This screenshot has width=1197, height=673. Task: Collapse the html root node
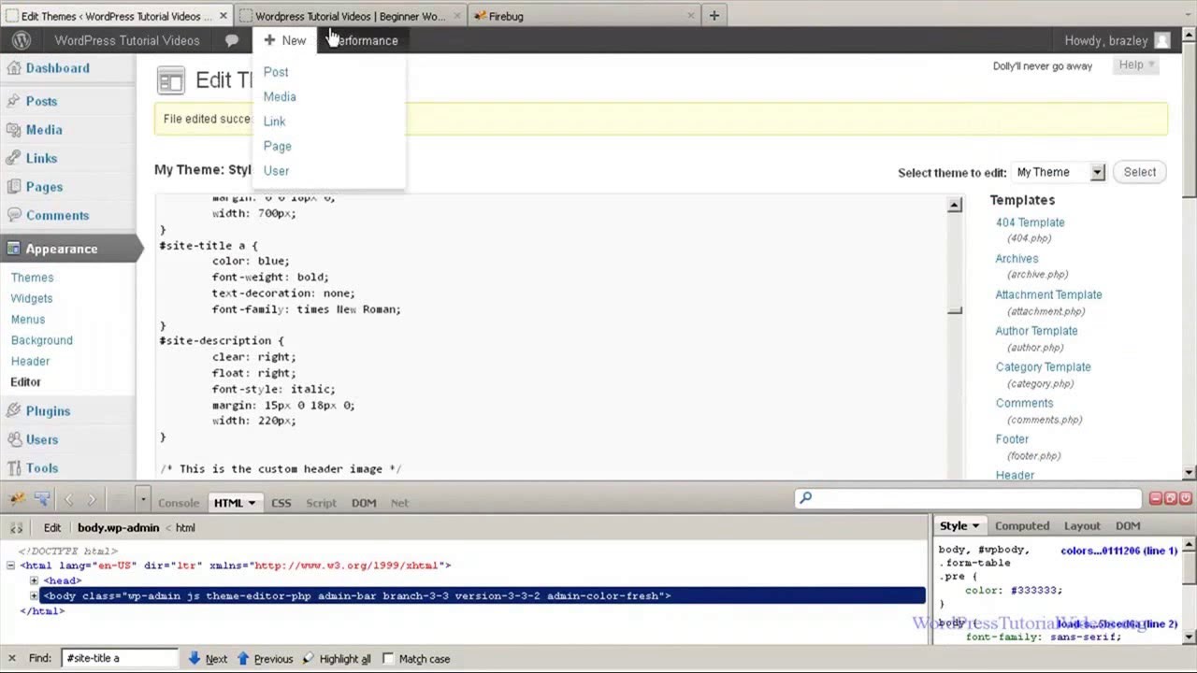pos(10,566)
